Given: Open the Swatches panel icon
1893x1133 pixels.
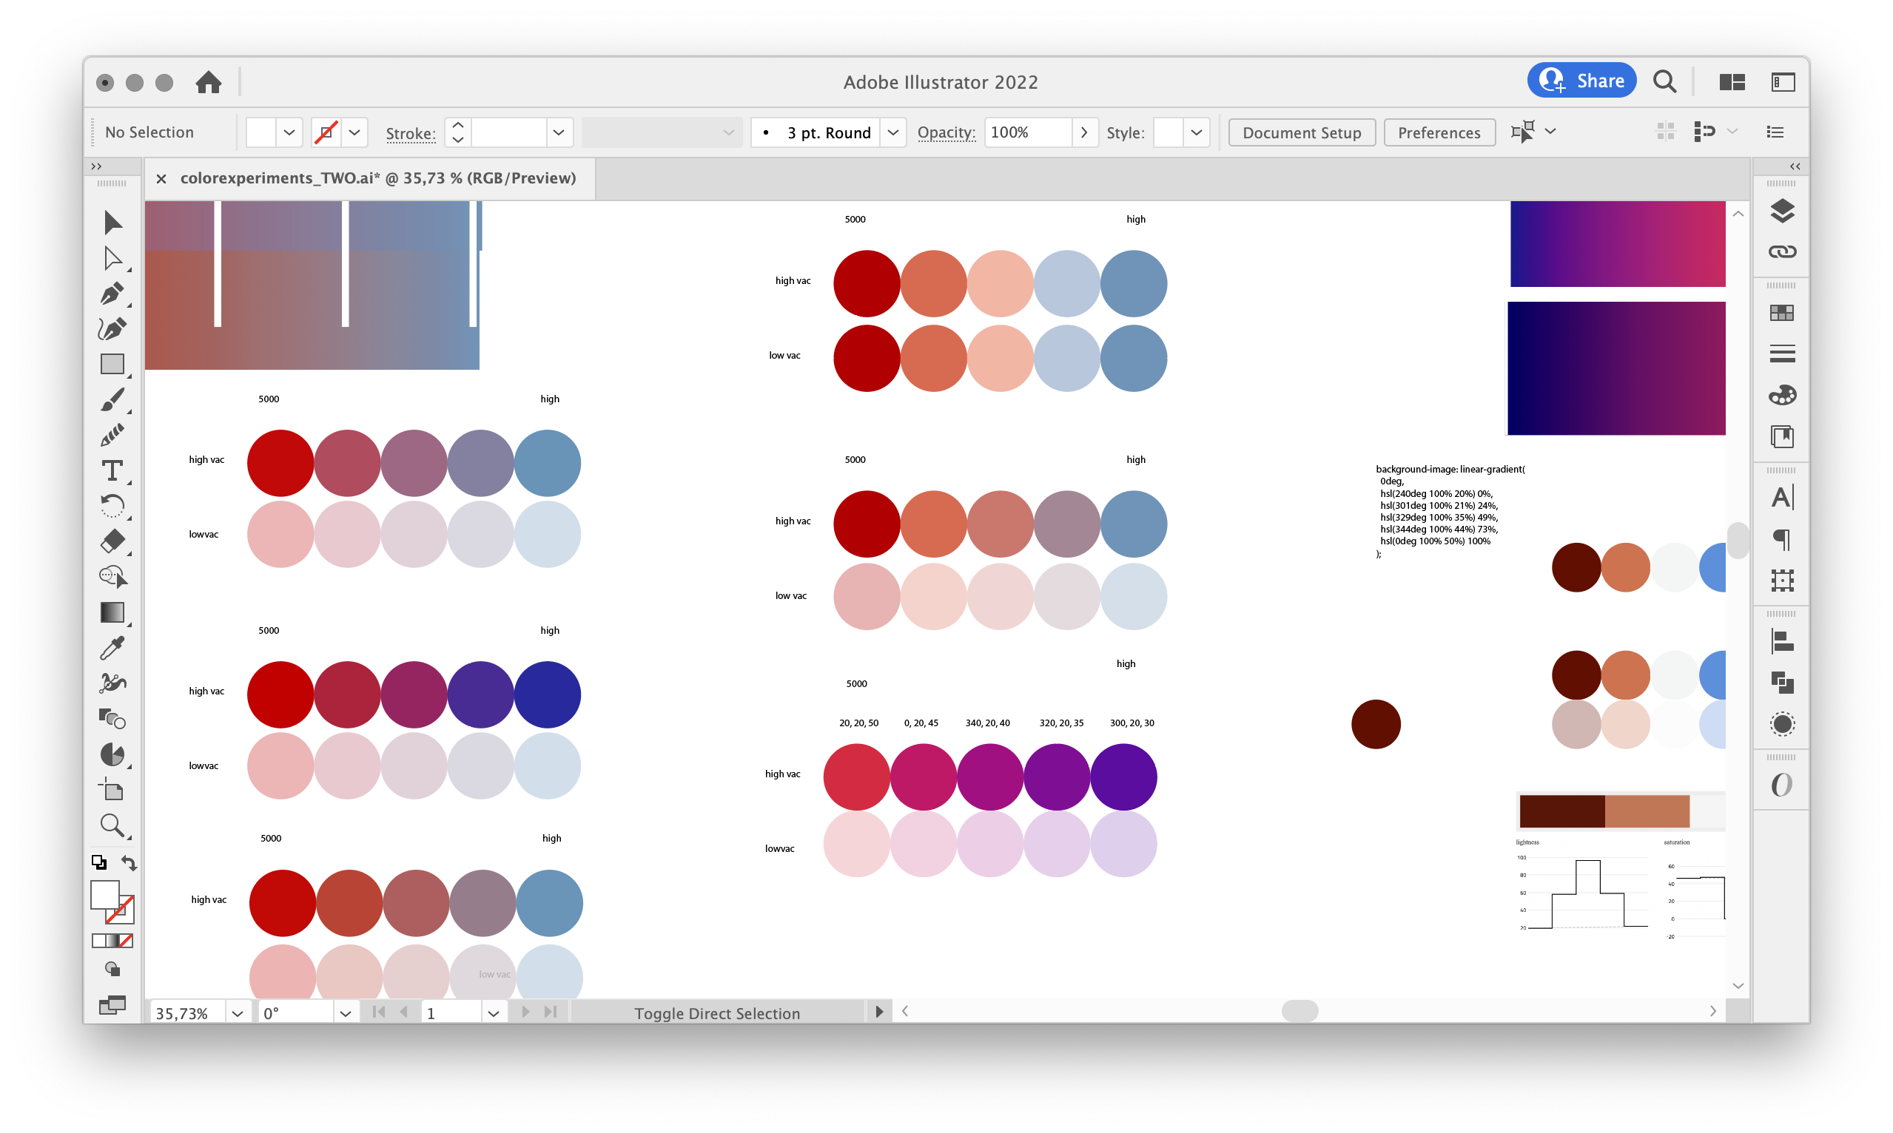Looking at the screenshot, I should (1781, 312).
